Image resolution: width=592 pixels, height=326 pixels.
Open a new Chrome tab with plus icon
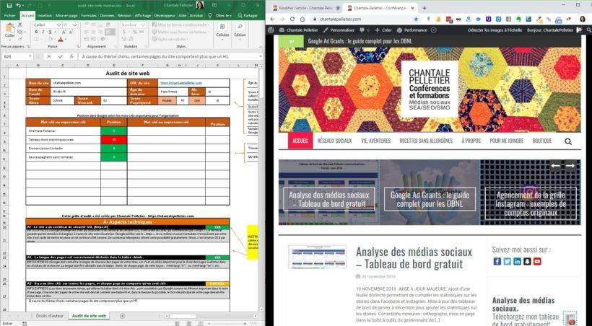coord(425,8)
